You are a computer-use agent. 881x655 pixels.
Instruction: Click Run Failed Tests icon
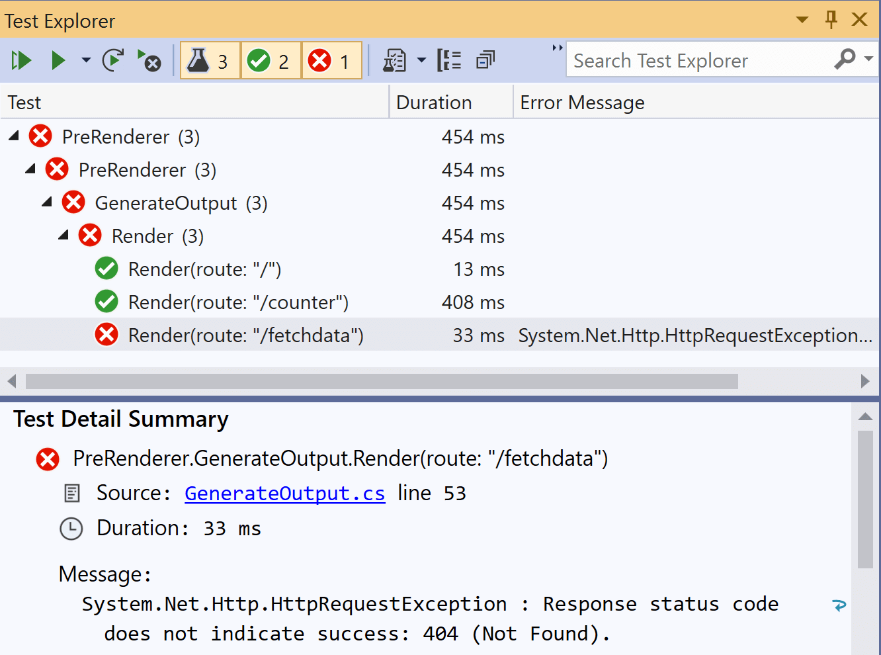(x=149, y=60)
